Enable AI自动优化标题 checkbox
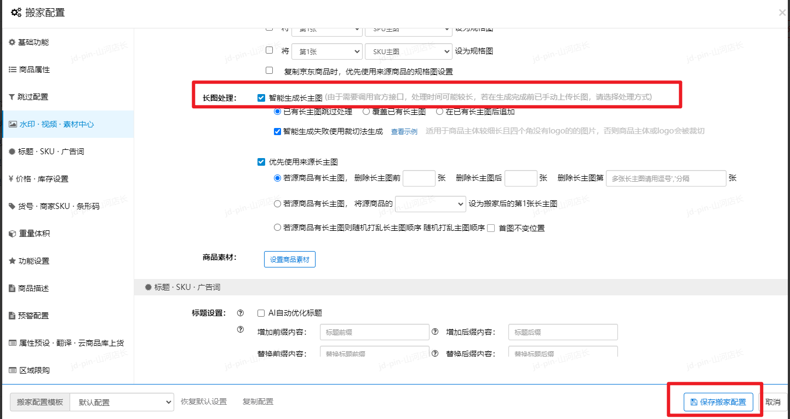 [x=261, y=313]
